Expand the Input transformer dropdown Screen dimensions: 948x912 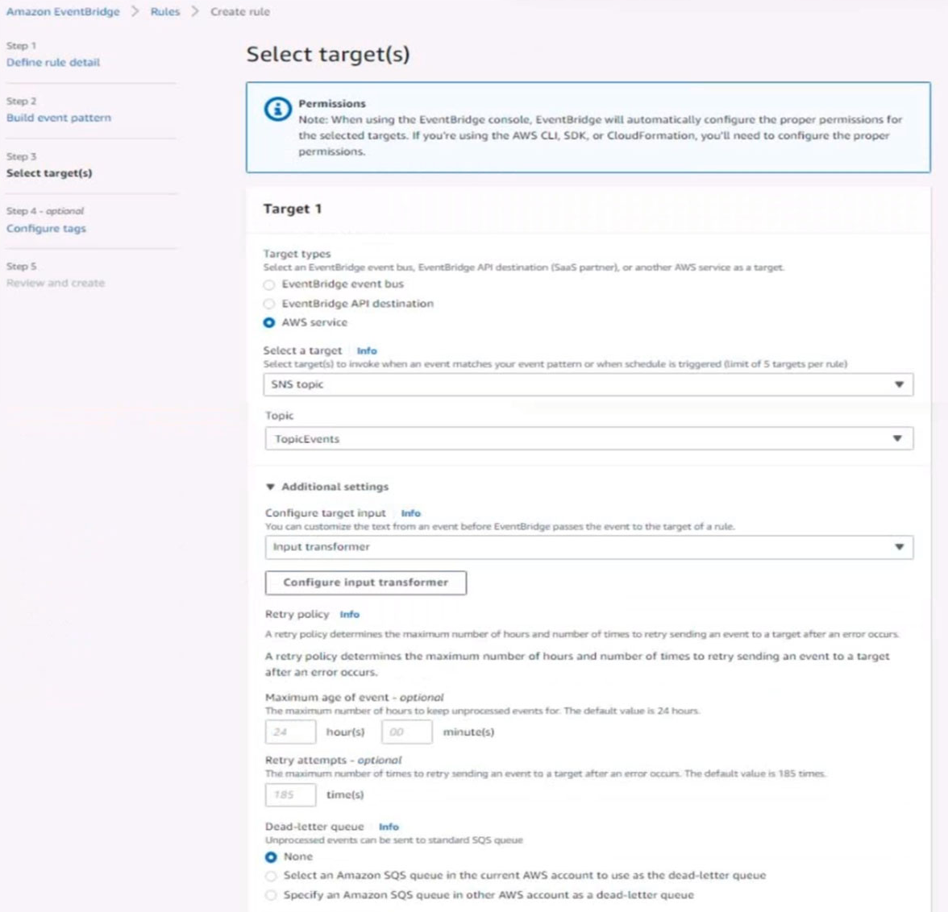pos(588,547)
